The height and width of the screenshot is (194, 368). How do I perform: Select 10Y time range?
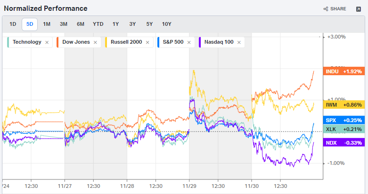[x=167, y=24]
